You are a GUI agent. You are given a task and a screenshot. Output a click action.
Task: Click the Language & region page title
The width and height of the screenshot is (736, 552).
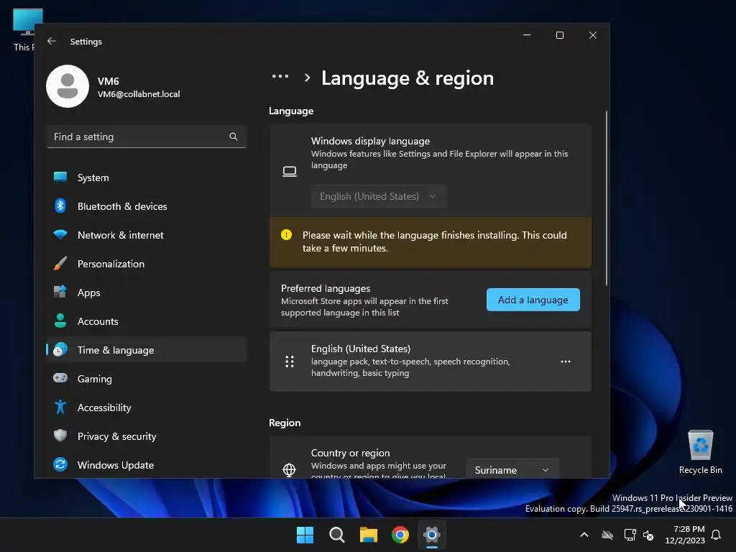(x=408, y=78)
